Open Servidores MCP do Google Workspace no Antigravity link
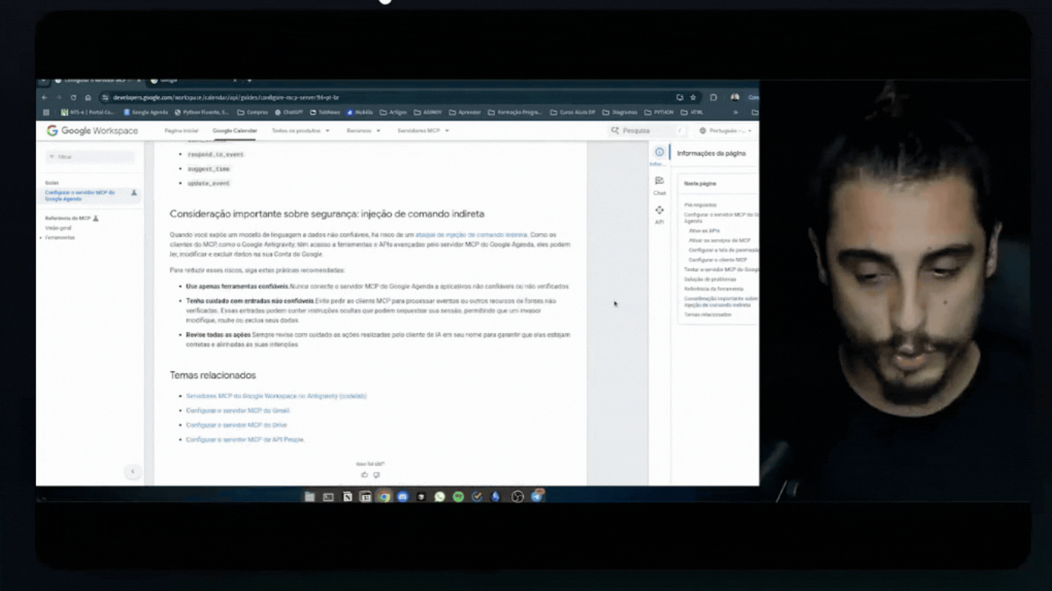This screenshot has width=1052, height=591. point(276,396)
